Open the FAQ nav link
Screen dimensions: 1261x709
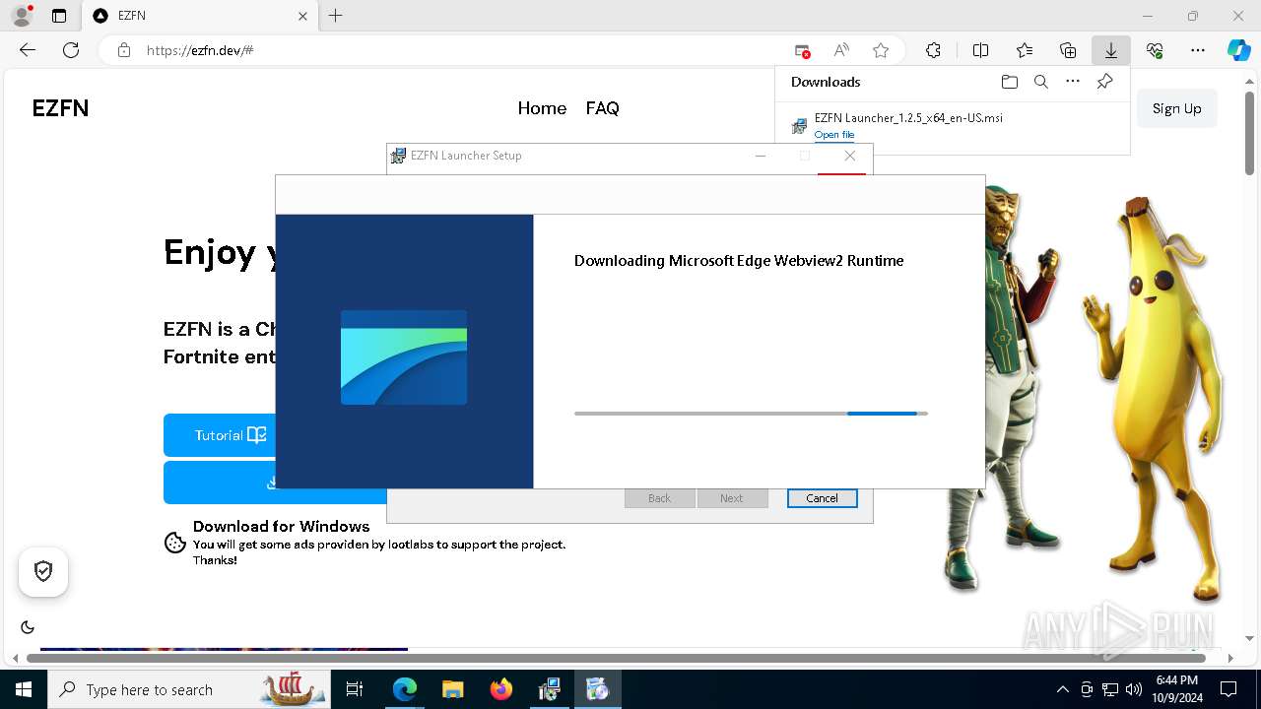pyautogui.click(x=602, y=108)
